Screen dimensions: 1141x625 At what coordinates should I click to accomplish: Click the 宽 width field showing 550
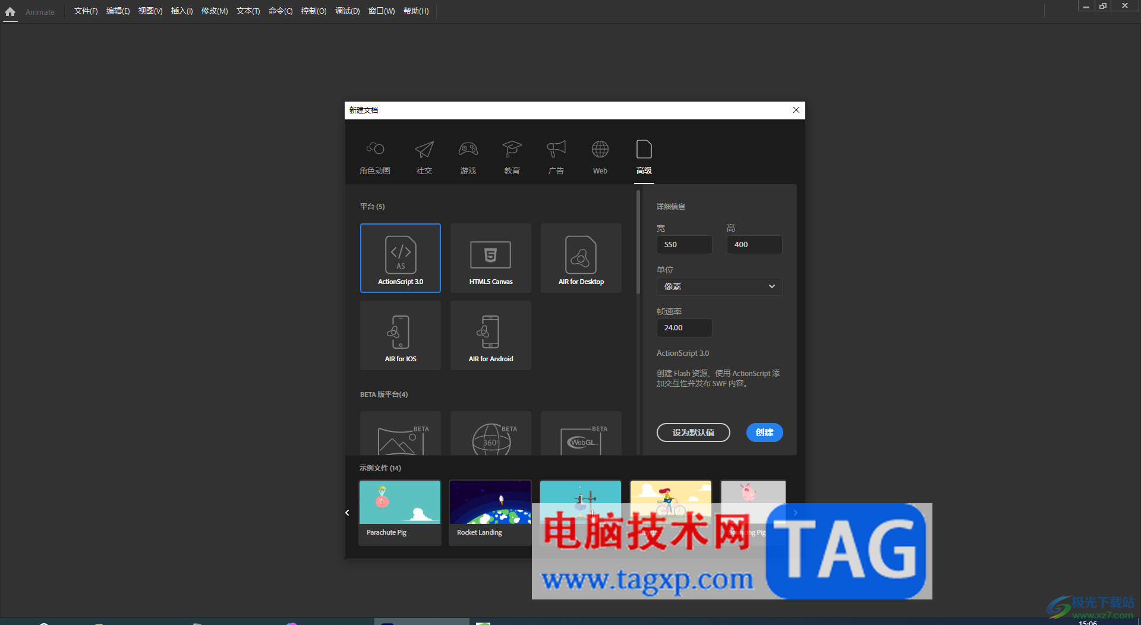(684, 245)
